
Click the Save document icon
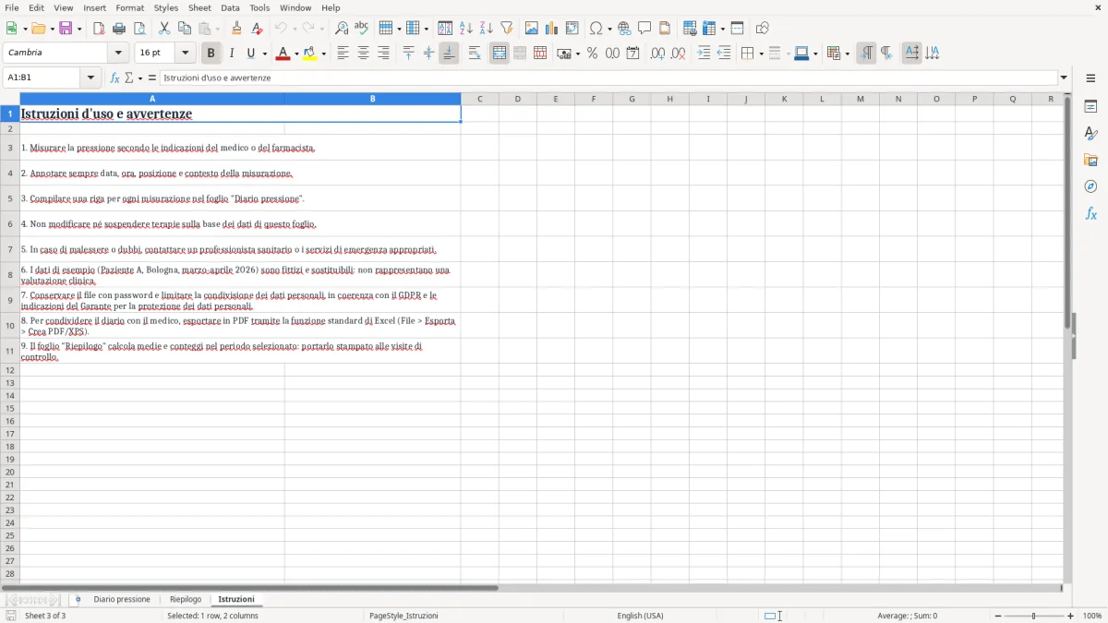66,29
